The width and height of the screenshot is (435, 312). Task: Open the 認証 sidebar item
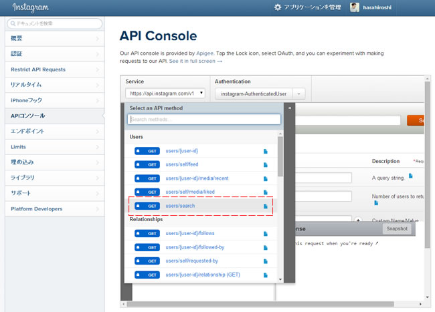click(x=55, y=54)
